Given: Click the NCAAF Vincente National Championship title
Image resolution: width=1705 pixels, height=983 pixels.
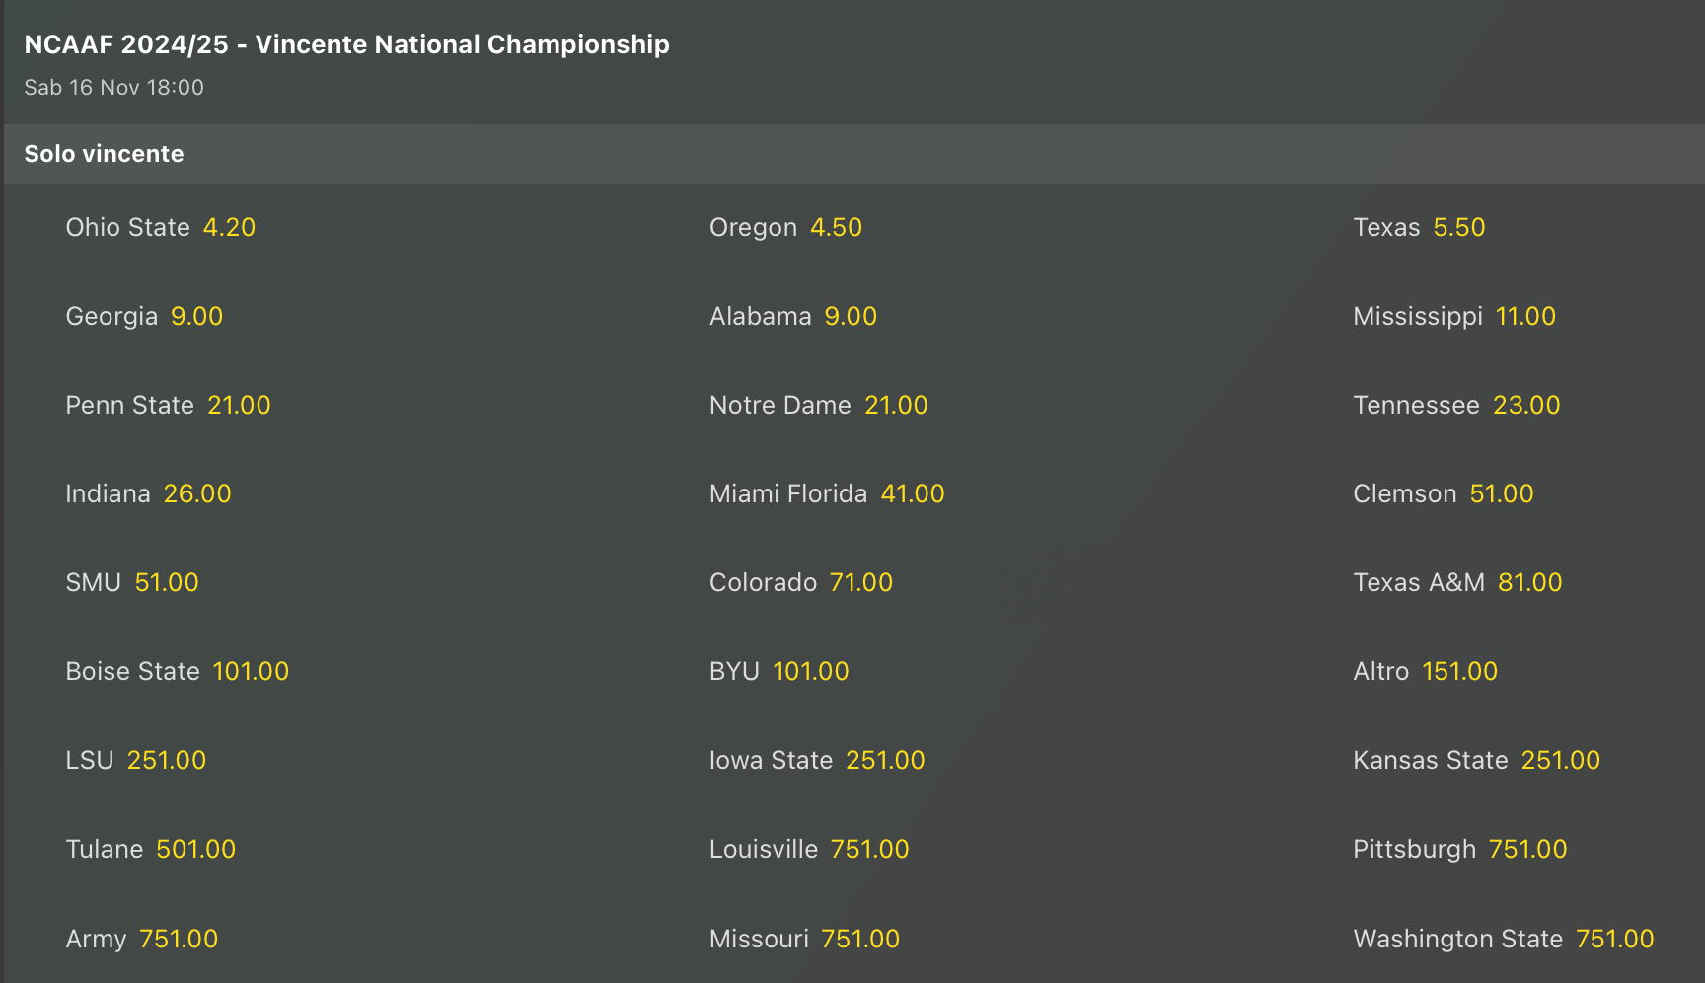Looking at the screenshot, I should [346, 44].
